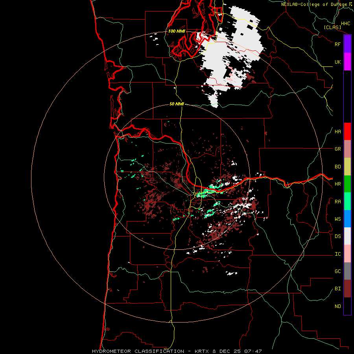Click the RF legend label

[337, 44]
